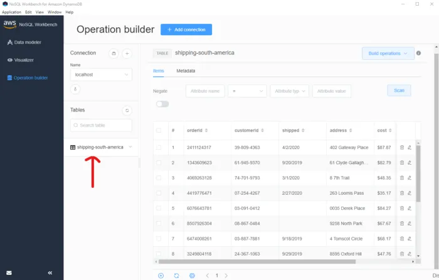The height and width of the screenshot is (280, 439).
Task: Check the select-all checkbox in table header
Action: click(x=159, y=130)
